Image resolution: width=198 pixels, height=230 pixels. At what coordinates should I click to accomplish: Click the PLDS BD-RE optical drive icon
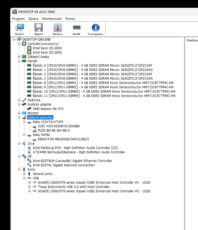point(34,130)
